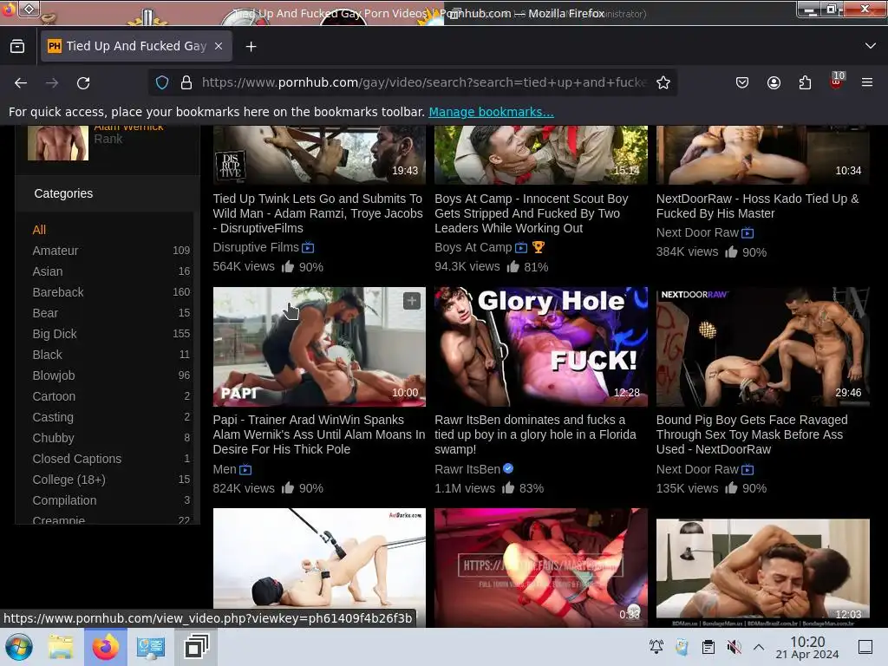
Task: Click the Categories heading
Action: coord(63,193)
